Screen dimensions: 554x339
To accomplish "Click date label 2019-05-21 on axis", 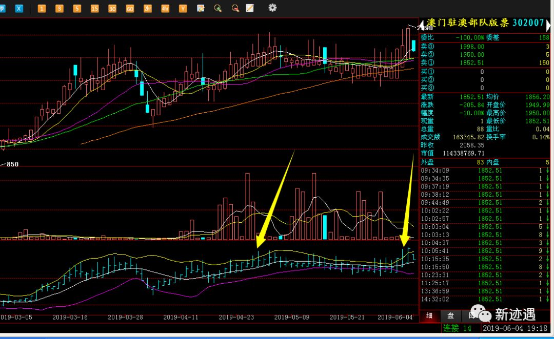I will click(347, 317).
